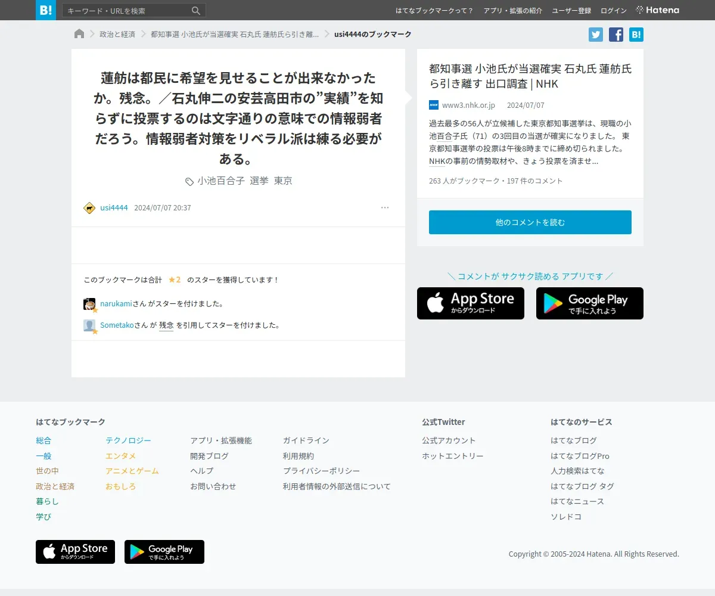Screen dimensions: 715x596
Task: Open 公式アカウント Twitter link
Action: click(x=449, y=440)
